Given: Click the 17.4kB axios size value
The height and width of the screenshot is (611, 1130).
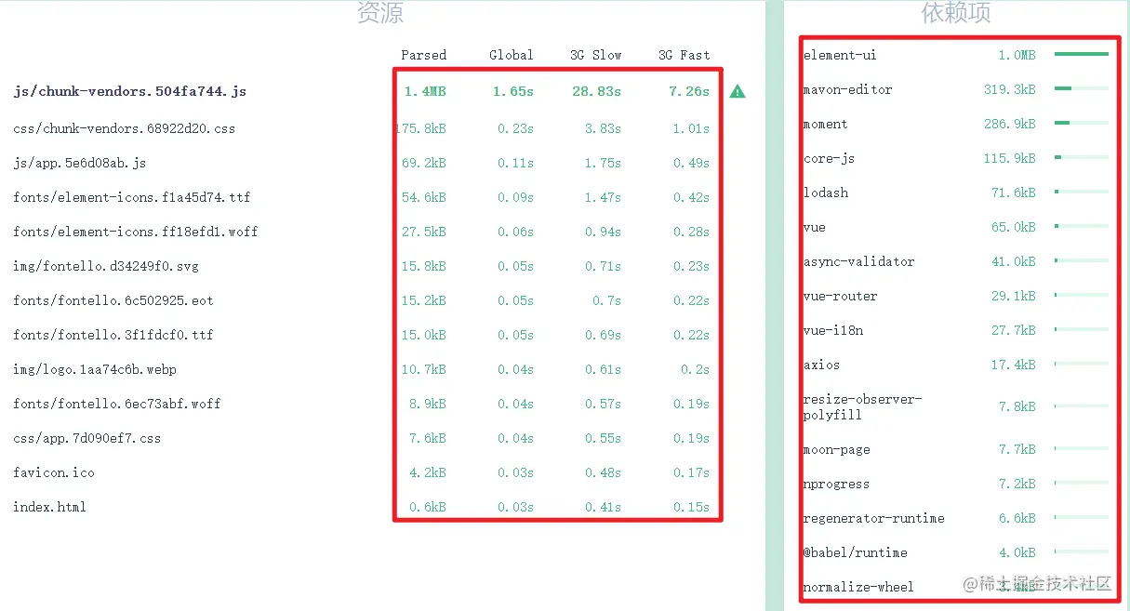Looking at the screenshot, I should tap(1013, 365).
